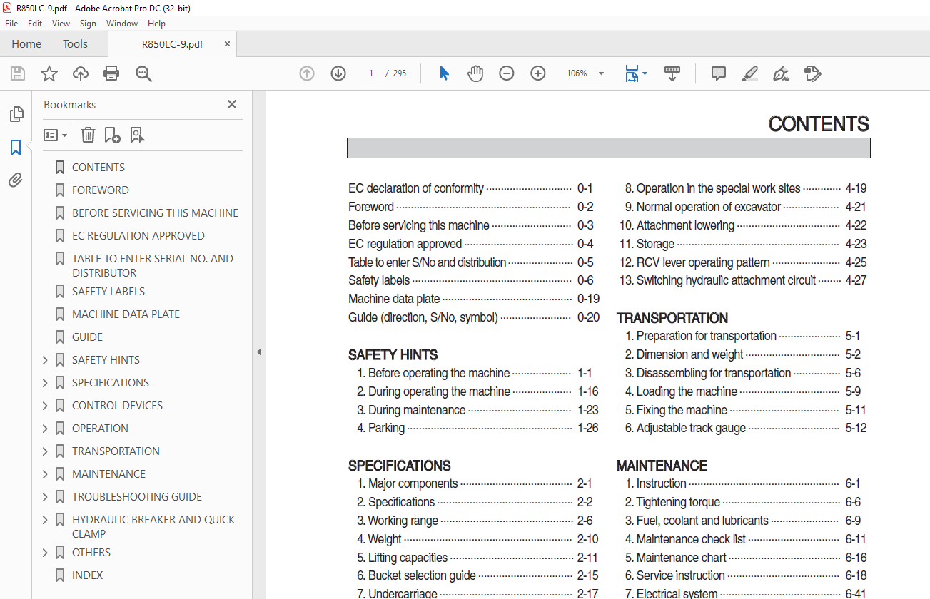This screenshot has width=930, height=599.
Task: Activate the Selection arrow tool
Action: pos(444,73)
